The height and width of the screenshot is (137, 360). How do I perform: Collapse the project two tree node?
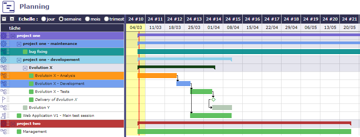(13, 124)
